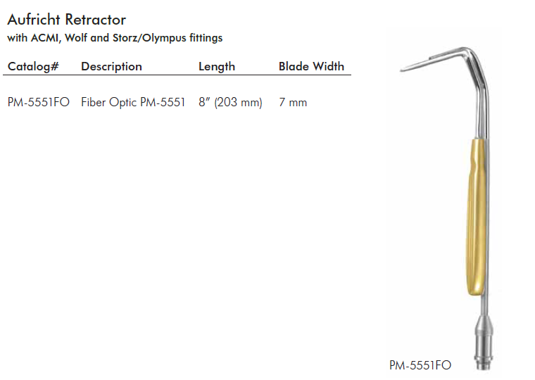Click catalog number PM-5551FO in the table row
535x380 pixels.
(39, 103)
